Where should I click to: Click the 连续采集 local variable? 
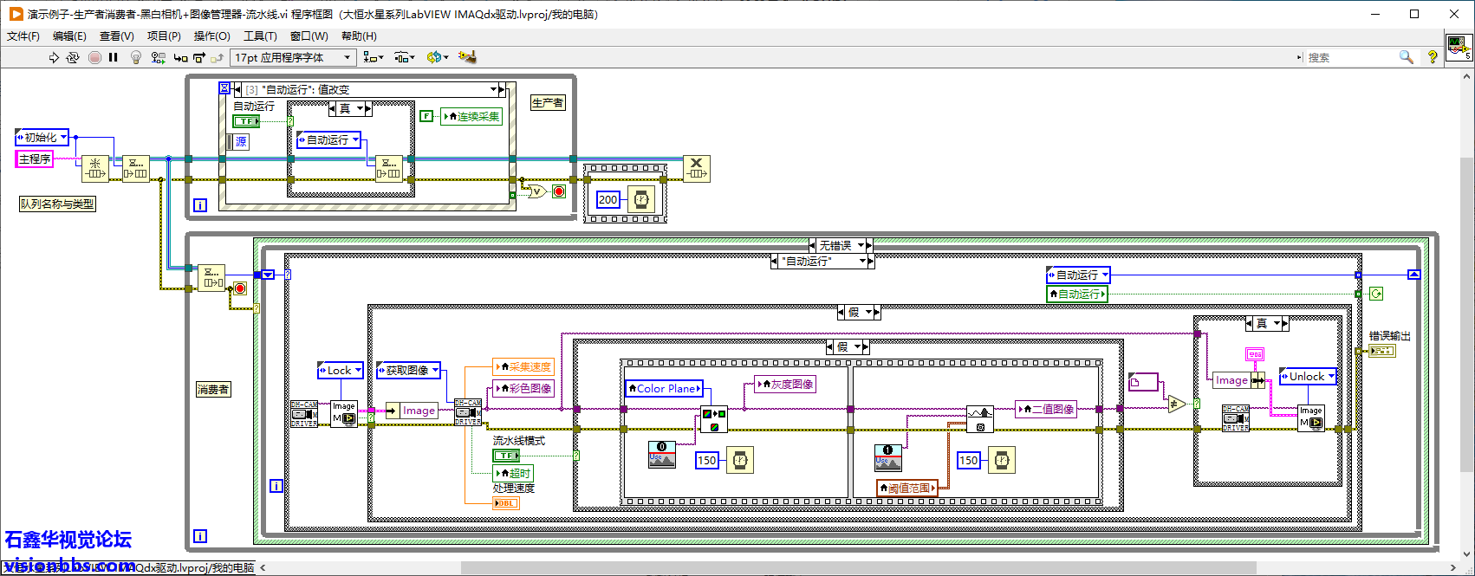point(472,116)
